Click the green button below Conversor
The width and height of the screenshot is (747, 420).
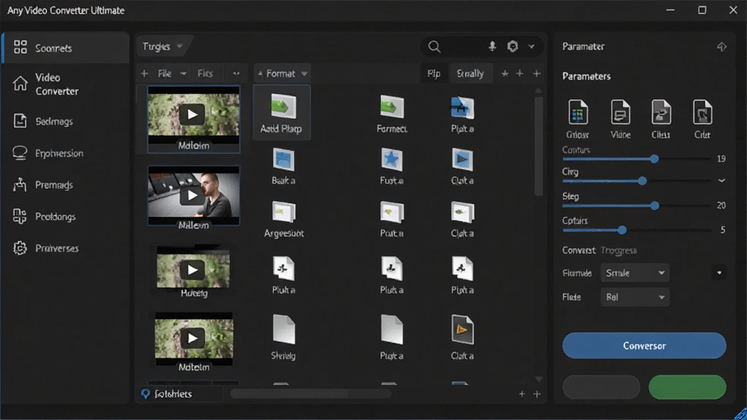[687, 386]
